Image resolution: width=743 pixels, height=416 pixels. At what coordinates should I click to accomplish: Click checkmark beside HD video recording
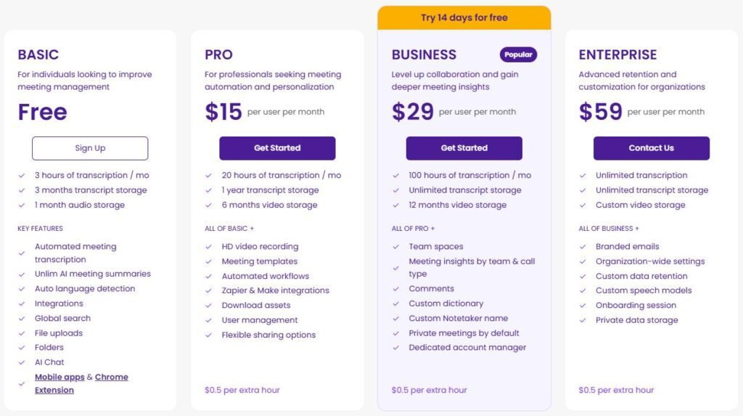pyautogui.click(x=209, y=247)
